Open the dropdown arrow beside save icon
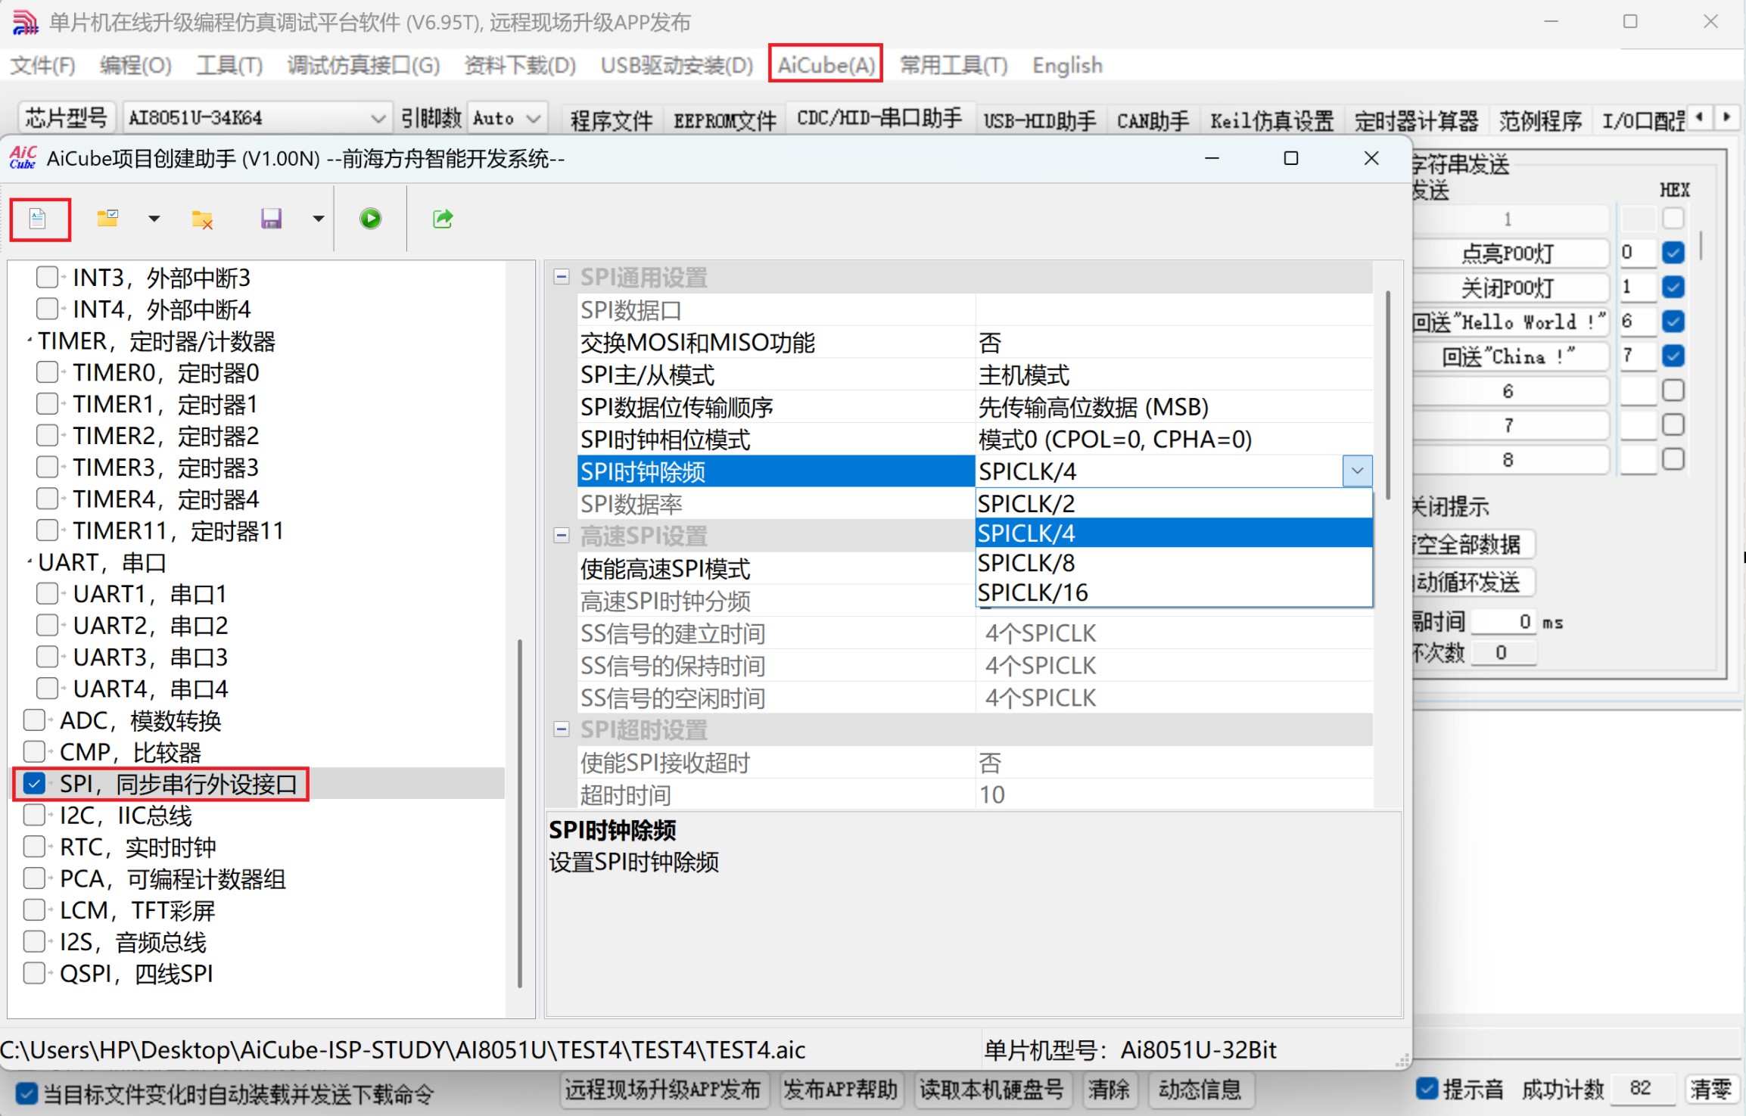1746x1116 pixels. click(x=319, y=219)
